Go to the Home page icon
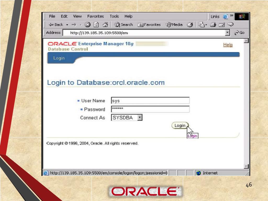The width and height of the screenshot is (268, 201). tap(105, 25)
